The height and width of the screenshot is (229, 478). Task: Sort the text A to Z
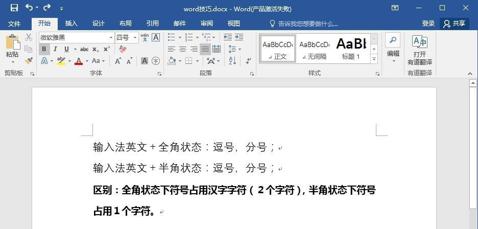(x=232, y=61)
